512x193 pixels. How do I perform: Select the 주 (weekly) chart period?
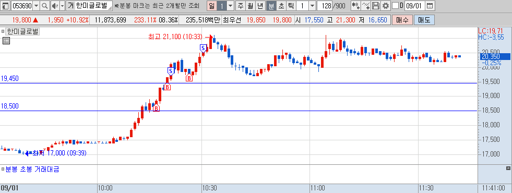tap(241, 6)
